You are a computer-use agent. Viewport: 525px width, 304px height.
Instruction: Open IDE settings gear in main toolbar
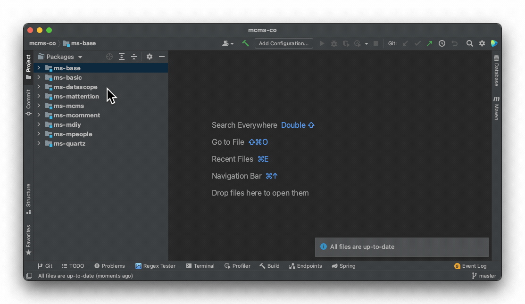click(482, 43)
